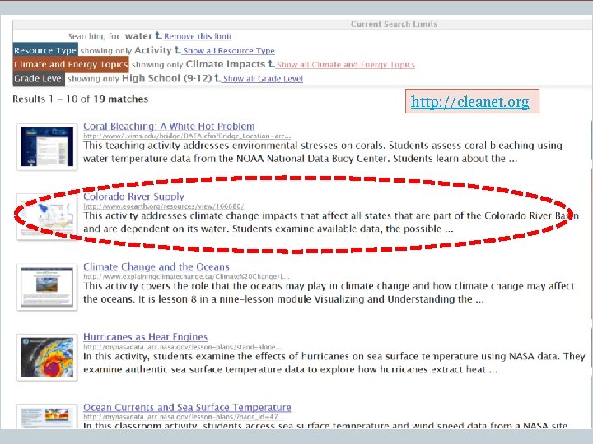Click the 'Current Search Limits' header
This screenshot has height=444, width=593.
click(x=394, y=24)
